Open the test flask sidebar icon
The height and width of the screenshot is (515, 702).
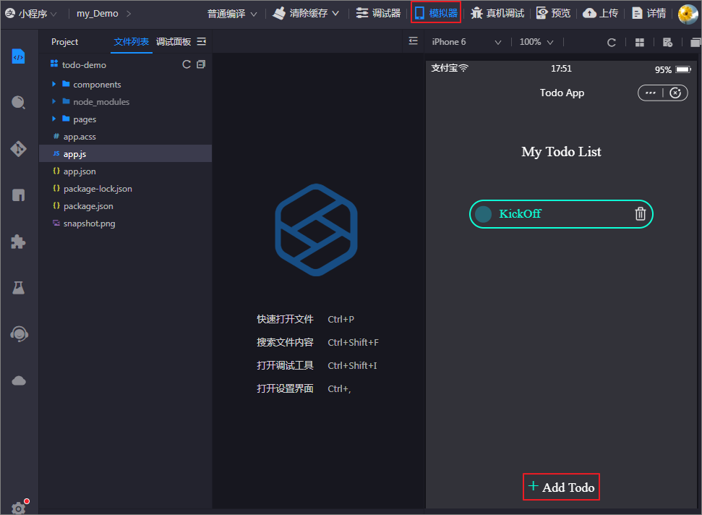[x=18, y=287]
